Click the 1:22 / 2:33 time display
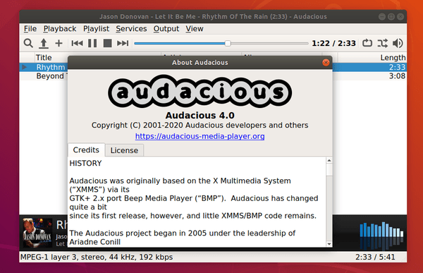The width and height of the screenshot is (423, 273). (x=333, y=43)
